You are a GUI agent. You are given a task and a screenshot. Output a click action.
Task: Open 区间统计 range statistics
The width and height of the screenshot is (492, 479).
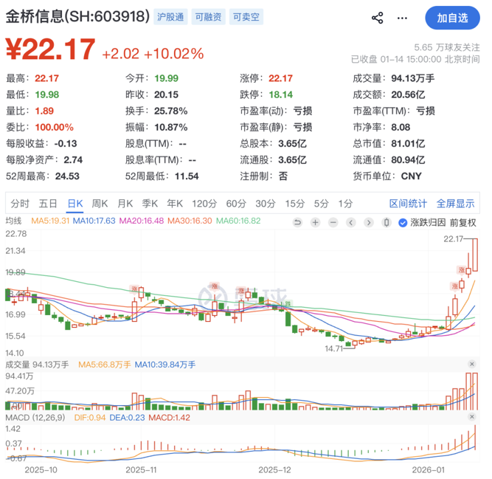(408, 203)
